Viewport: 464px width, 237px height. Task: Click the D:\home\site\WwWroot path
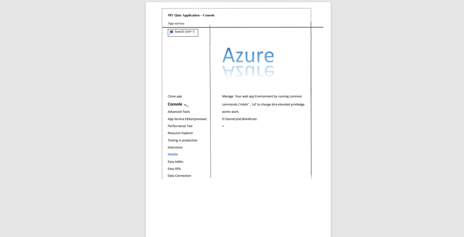tap(239, 119)
